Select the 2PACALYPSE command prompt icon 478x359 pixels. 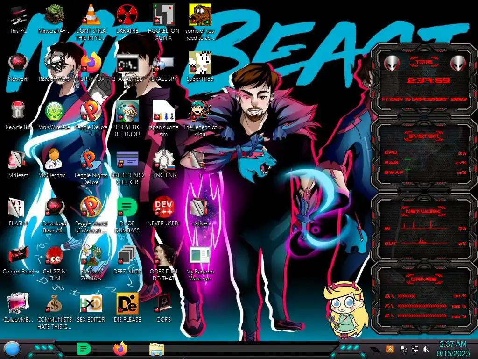(127, 63)
